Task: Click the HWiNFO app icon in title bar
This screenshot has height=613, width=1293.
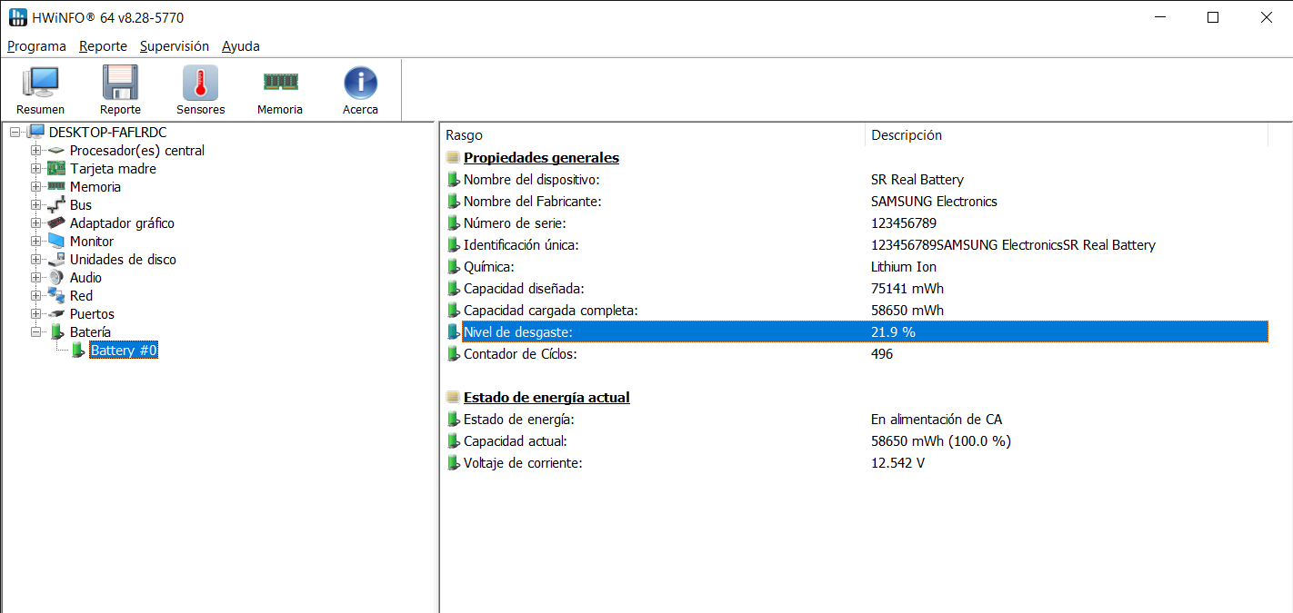Action: click(17, 17)
